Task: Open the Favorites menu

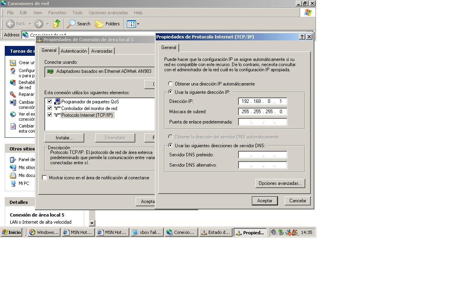Action: [57, 13]
